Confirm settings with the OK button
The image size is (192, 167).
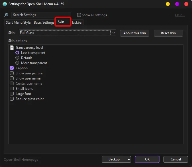147,159
